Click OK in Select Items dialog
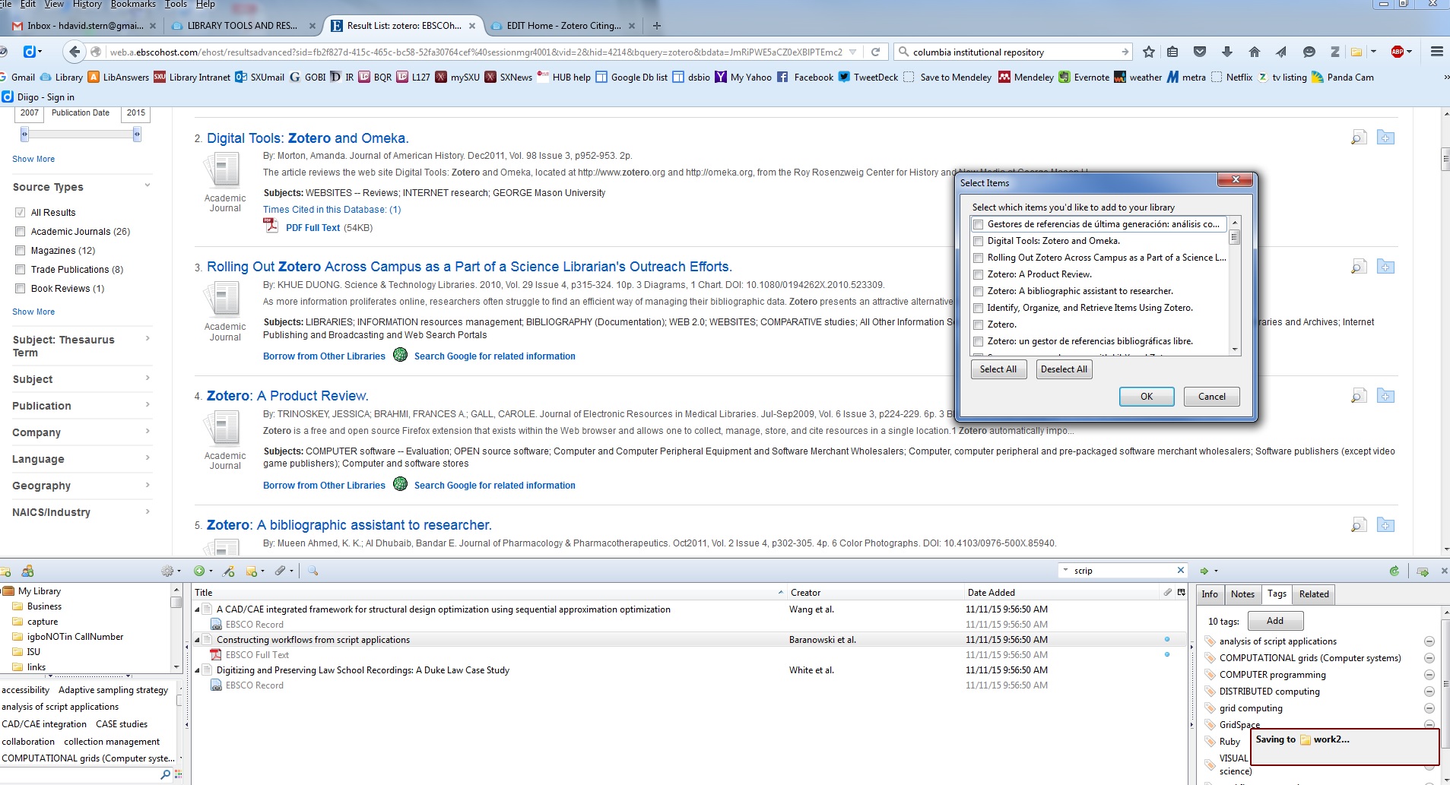Screen dimensions: 1450x785 coord(1147,397)
